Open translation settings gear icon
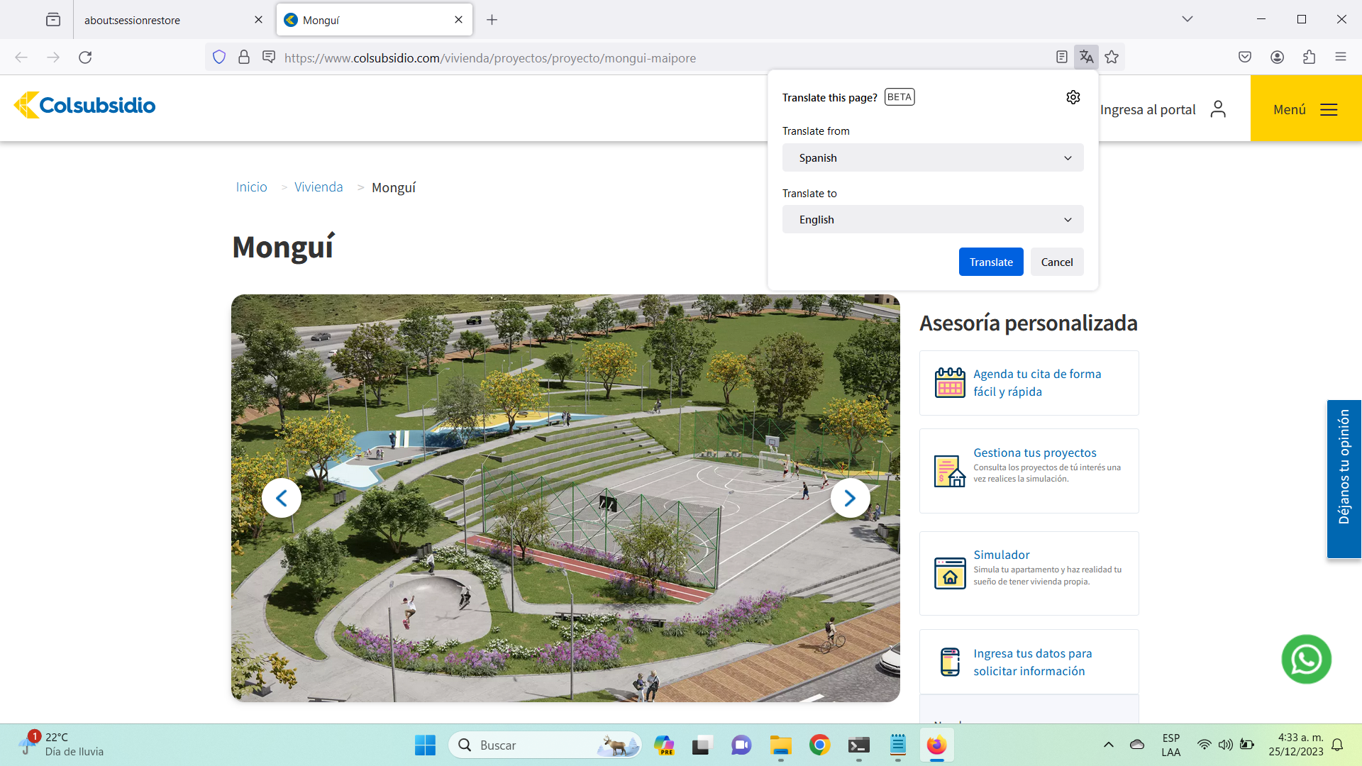Screen dimensions: 1362x766 click(x=1073, y=97)
